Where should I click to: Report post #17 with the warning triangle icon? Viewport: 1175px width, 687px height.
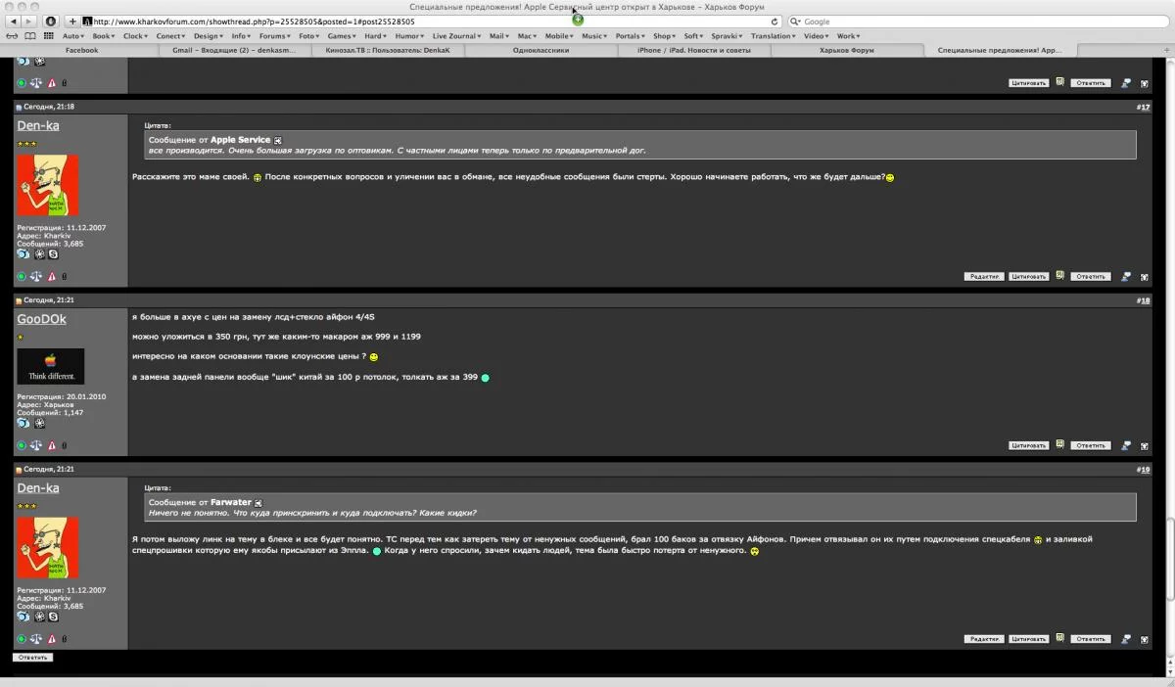pyautogui.click(x=52, y=277)
